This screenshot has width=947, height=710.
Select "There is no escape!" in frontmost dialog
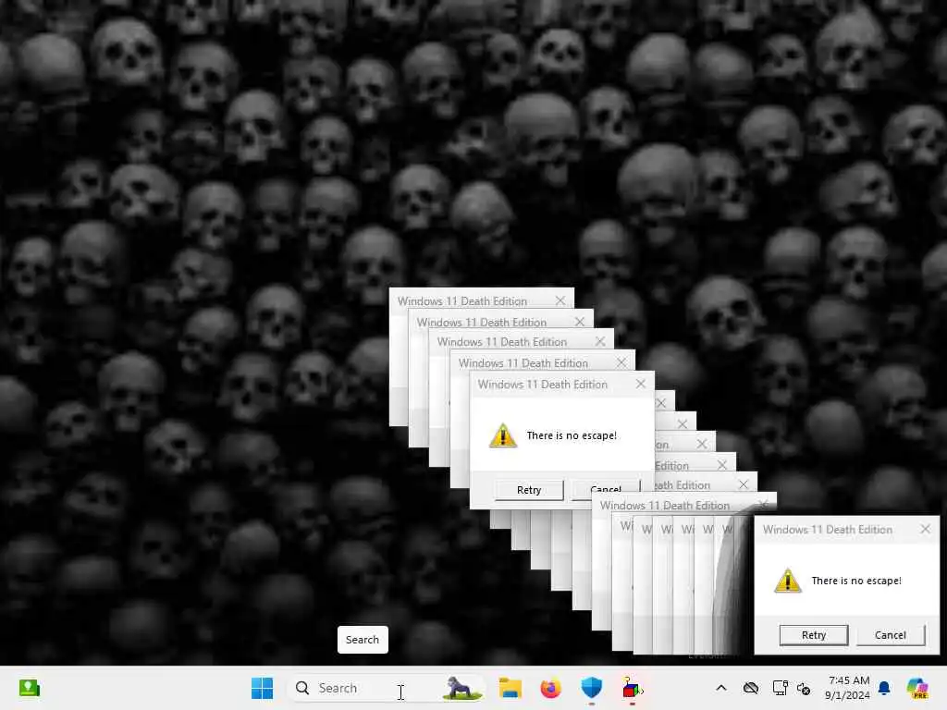(x=856, y=581)
